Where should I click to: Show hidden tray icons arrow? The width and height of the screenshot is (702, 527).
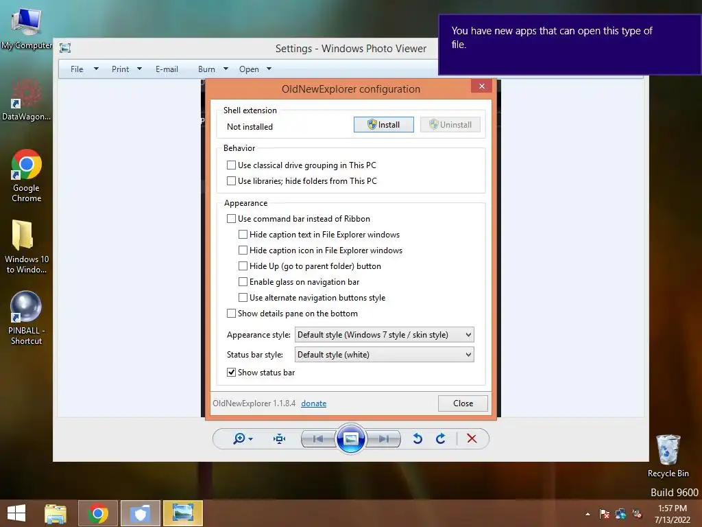[588, 514]
